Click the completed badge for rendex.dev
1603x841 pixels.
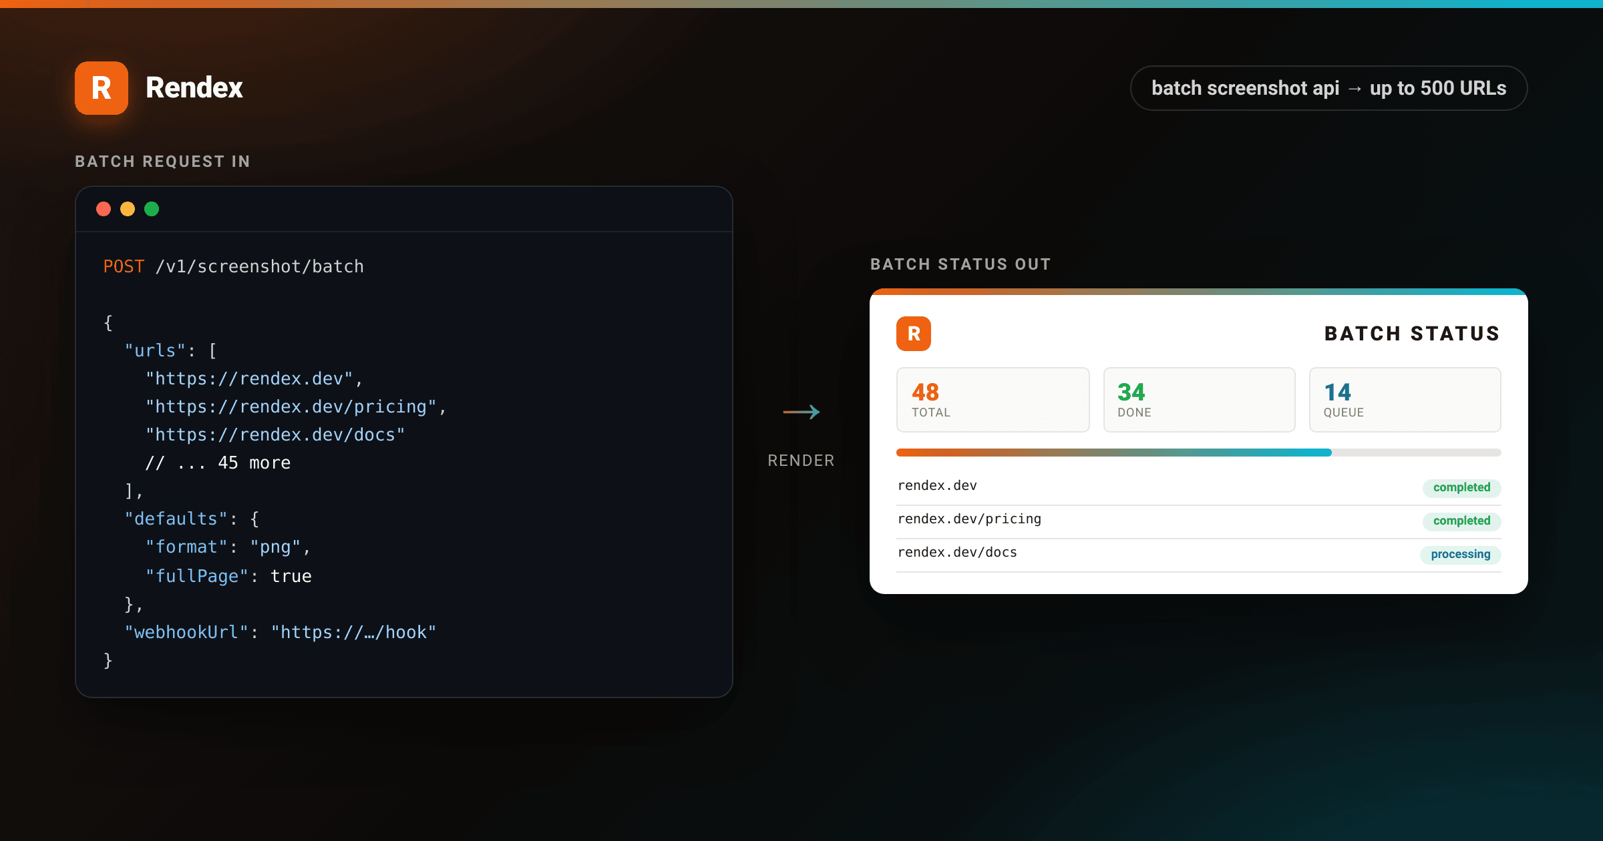(x=1461, y=487)
